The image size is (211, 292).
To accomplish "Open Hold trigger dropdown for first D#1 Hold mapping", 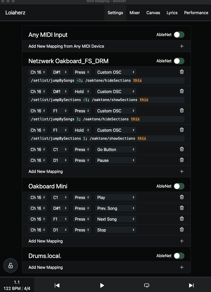I will coord(82,91).
